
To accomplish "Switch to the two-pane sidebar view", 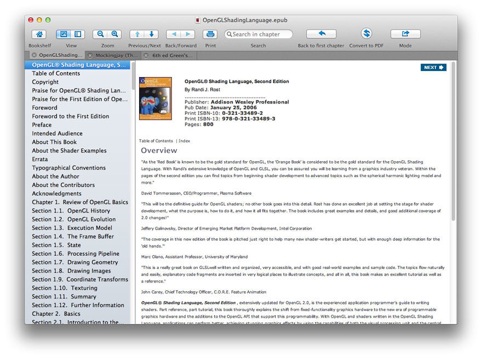I will pyautogui.click(x=78, y=34).
